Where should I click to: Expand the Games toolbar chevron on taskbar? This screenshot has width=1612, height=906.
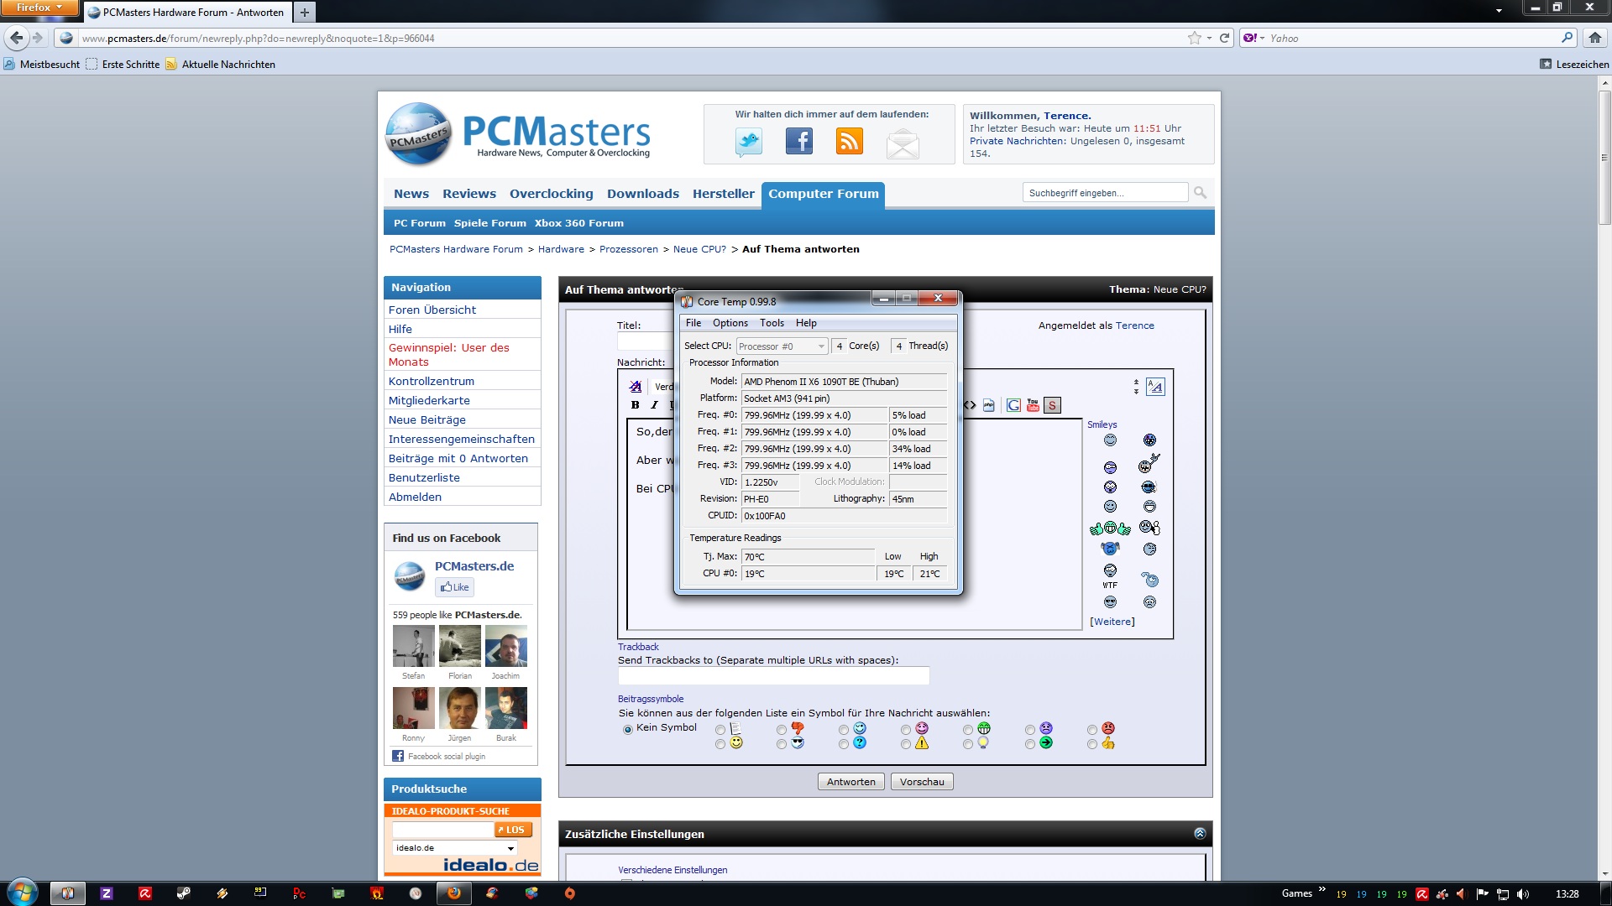coord(1322,890)
